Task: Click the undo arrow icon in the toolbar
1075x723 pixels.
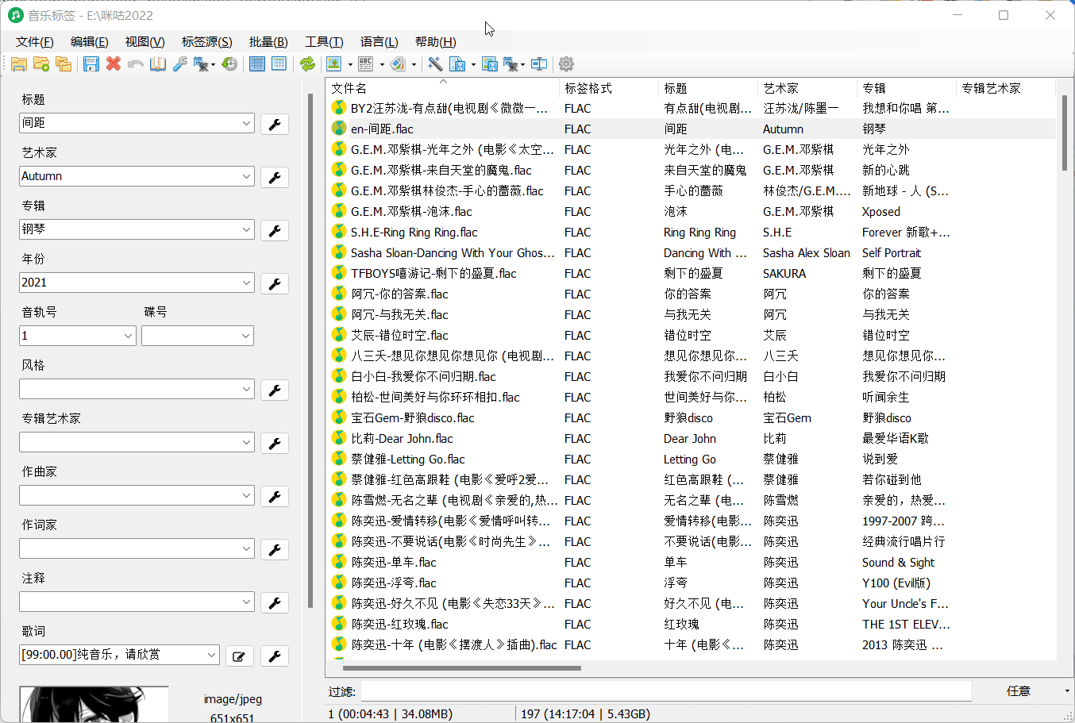Action: (x=135, y=64)
